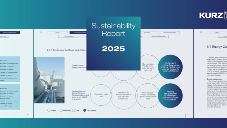Select the highlighted dark tab on the left page
227x128 pixels.
point(10,33)
